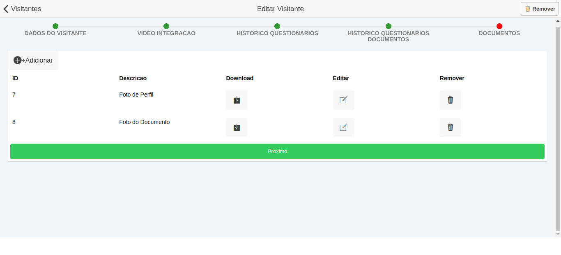The width and height of the screenshot is (561, 255).
Task: Select the Documentos step label
Action: click(499, 33)
